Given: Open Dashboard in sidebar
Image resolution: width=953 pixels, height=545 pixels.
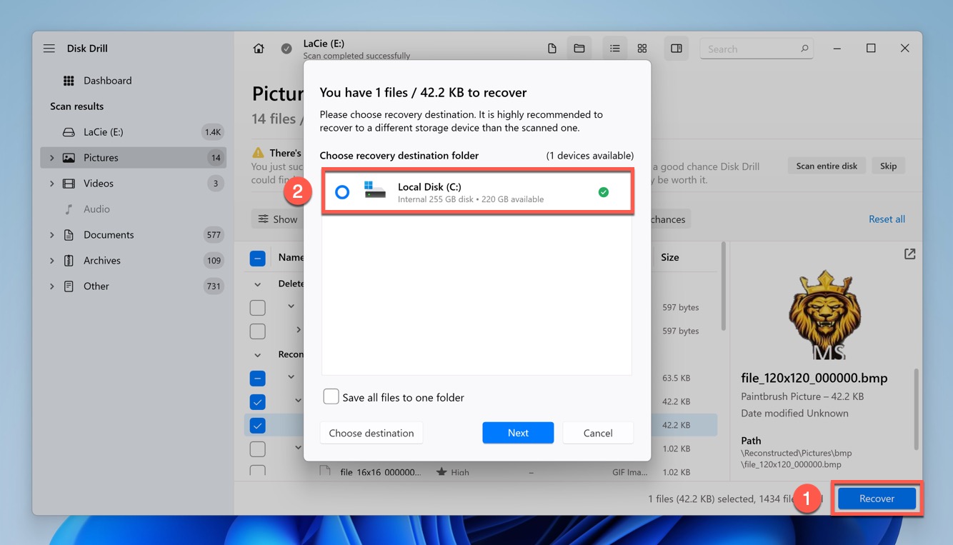Looking at the screenshot, I should (x=107, y=81).
